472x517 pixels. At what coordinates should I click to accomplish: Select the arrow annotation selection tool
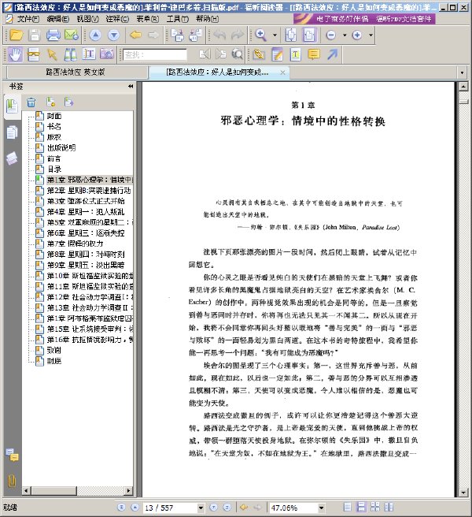click(x=52, y=54)
